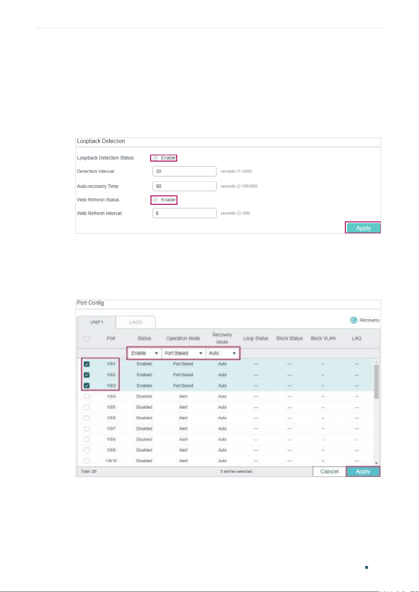Screen dimensions: 419x592
Task: Open the Recovery Mode Auto dropdown
Action: pos(223,353)
